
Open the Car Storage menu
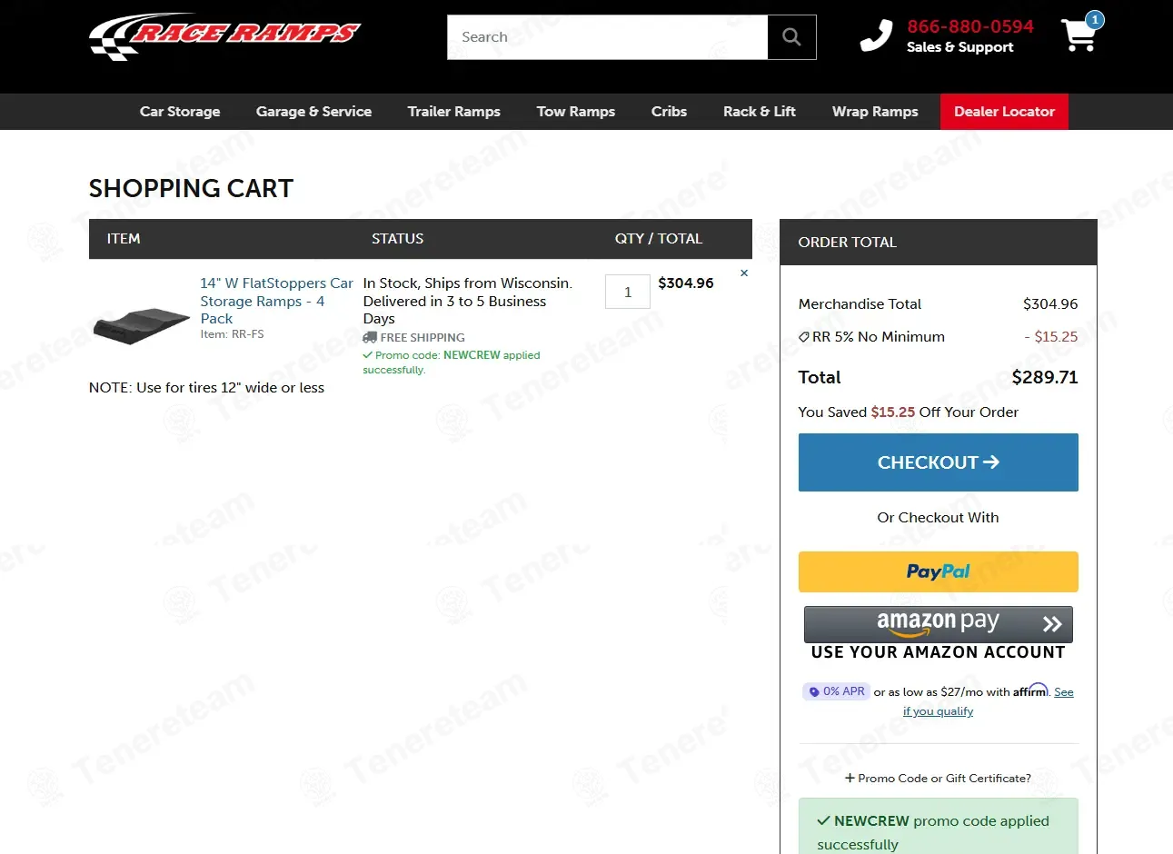pyautogui.click(x=180, y=112)
